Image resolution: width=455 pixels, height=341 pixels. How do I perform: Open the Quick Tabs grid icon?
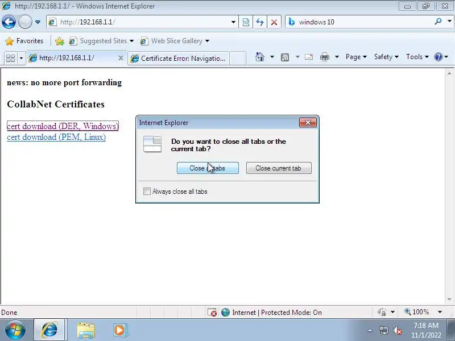pos(10,59)
